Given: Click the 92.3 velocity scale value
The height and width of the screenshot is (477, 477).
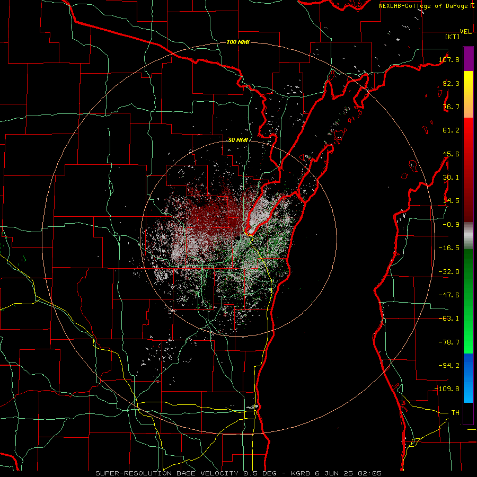Looking at the screenshot, I should point(451,83).
